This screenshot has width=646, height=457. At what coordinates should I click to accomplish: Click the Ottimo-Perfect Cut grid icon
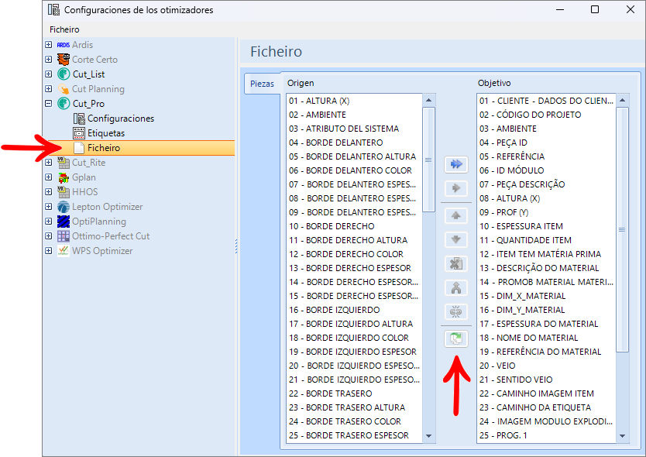tap(63, 236)
